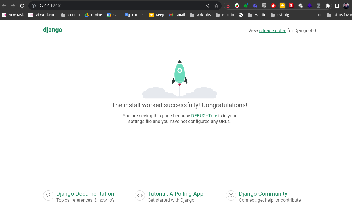Open the WrkTabs bookmarks folder

click(200, 15)
